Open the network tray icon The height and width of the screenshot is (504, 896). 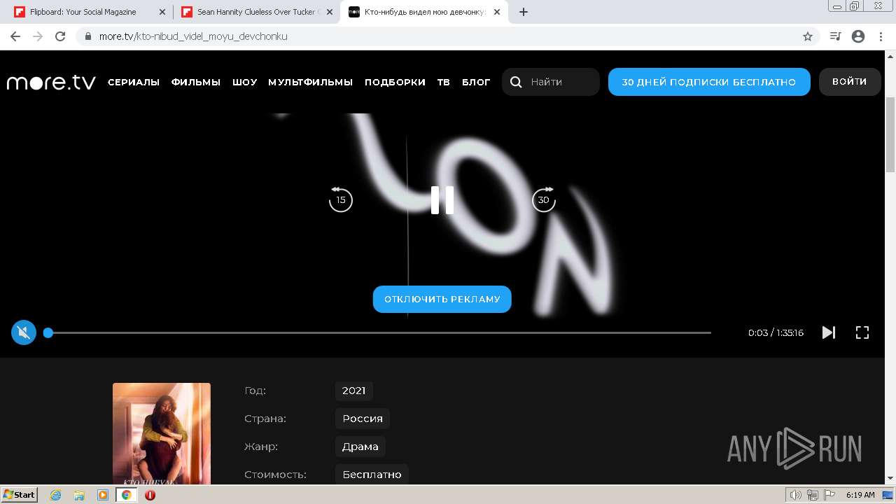[x=813, y=495]
